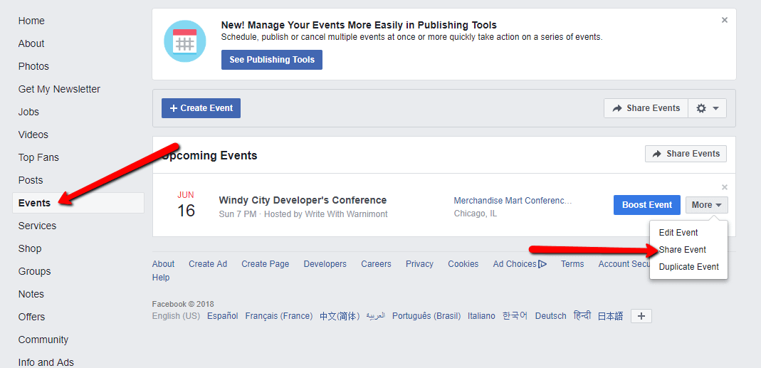Click the Create Page footer link
The image size is (761, 368).
266,264
